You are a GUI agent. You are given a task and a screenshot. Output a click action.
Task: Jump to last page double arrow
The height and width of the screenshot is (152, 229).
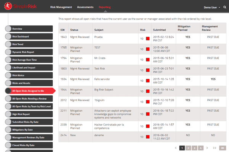click(214, 147)
